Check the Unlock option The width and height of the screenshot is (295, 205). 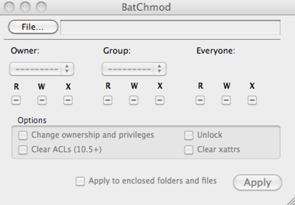pos(189,135)
